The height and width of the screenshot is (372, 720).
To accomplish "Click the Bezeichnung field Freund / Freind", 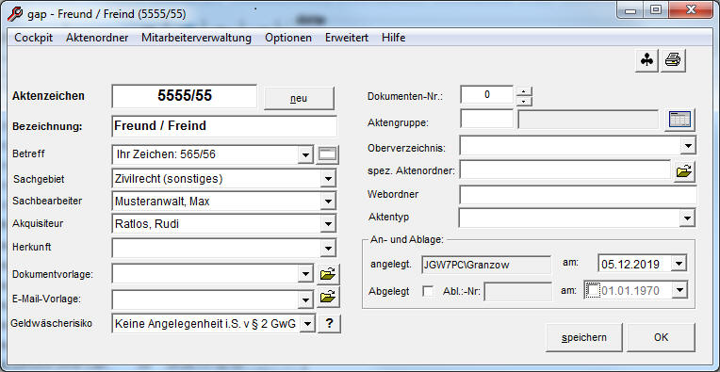I will pyautogui.click(x=224, y=126).
